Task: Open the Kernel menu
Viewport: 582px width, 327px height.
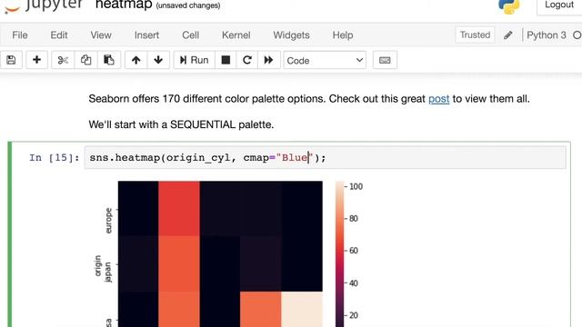Action: (x=236, y=35)
